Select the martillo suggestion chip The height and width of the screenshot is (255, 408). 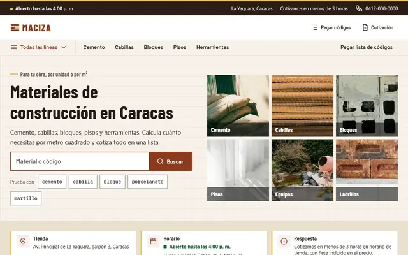(x=25, y=198)
